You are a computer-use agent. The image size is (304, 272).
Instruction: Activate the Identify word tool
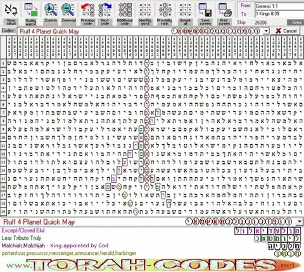[145, 13]
